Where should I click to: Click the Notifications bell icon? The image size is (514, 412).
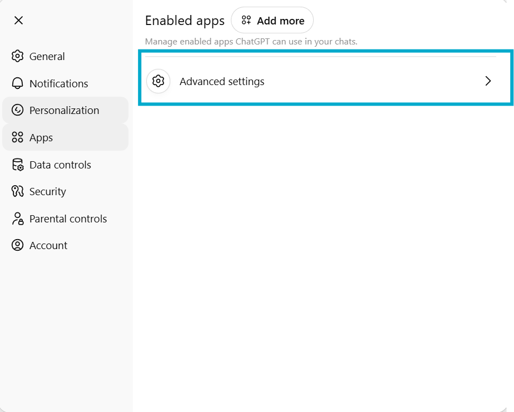pyautogui.click(x=18, y=83)
